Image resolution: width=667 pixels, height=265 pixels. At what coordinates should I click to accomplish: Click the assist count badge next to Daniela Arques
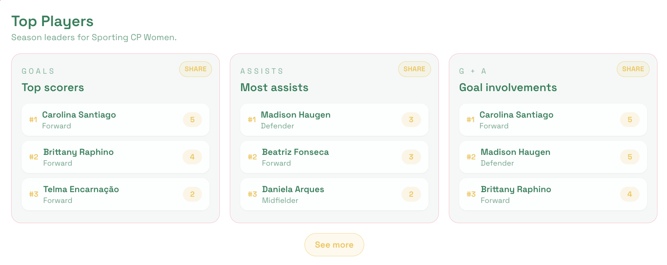(411, 194)
